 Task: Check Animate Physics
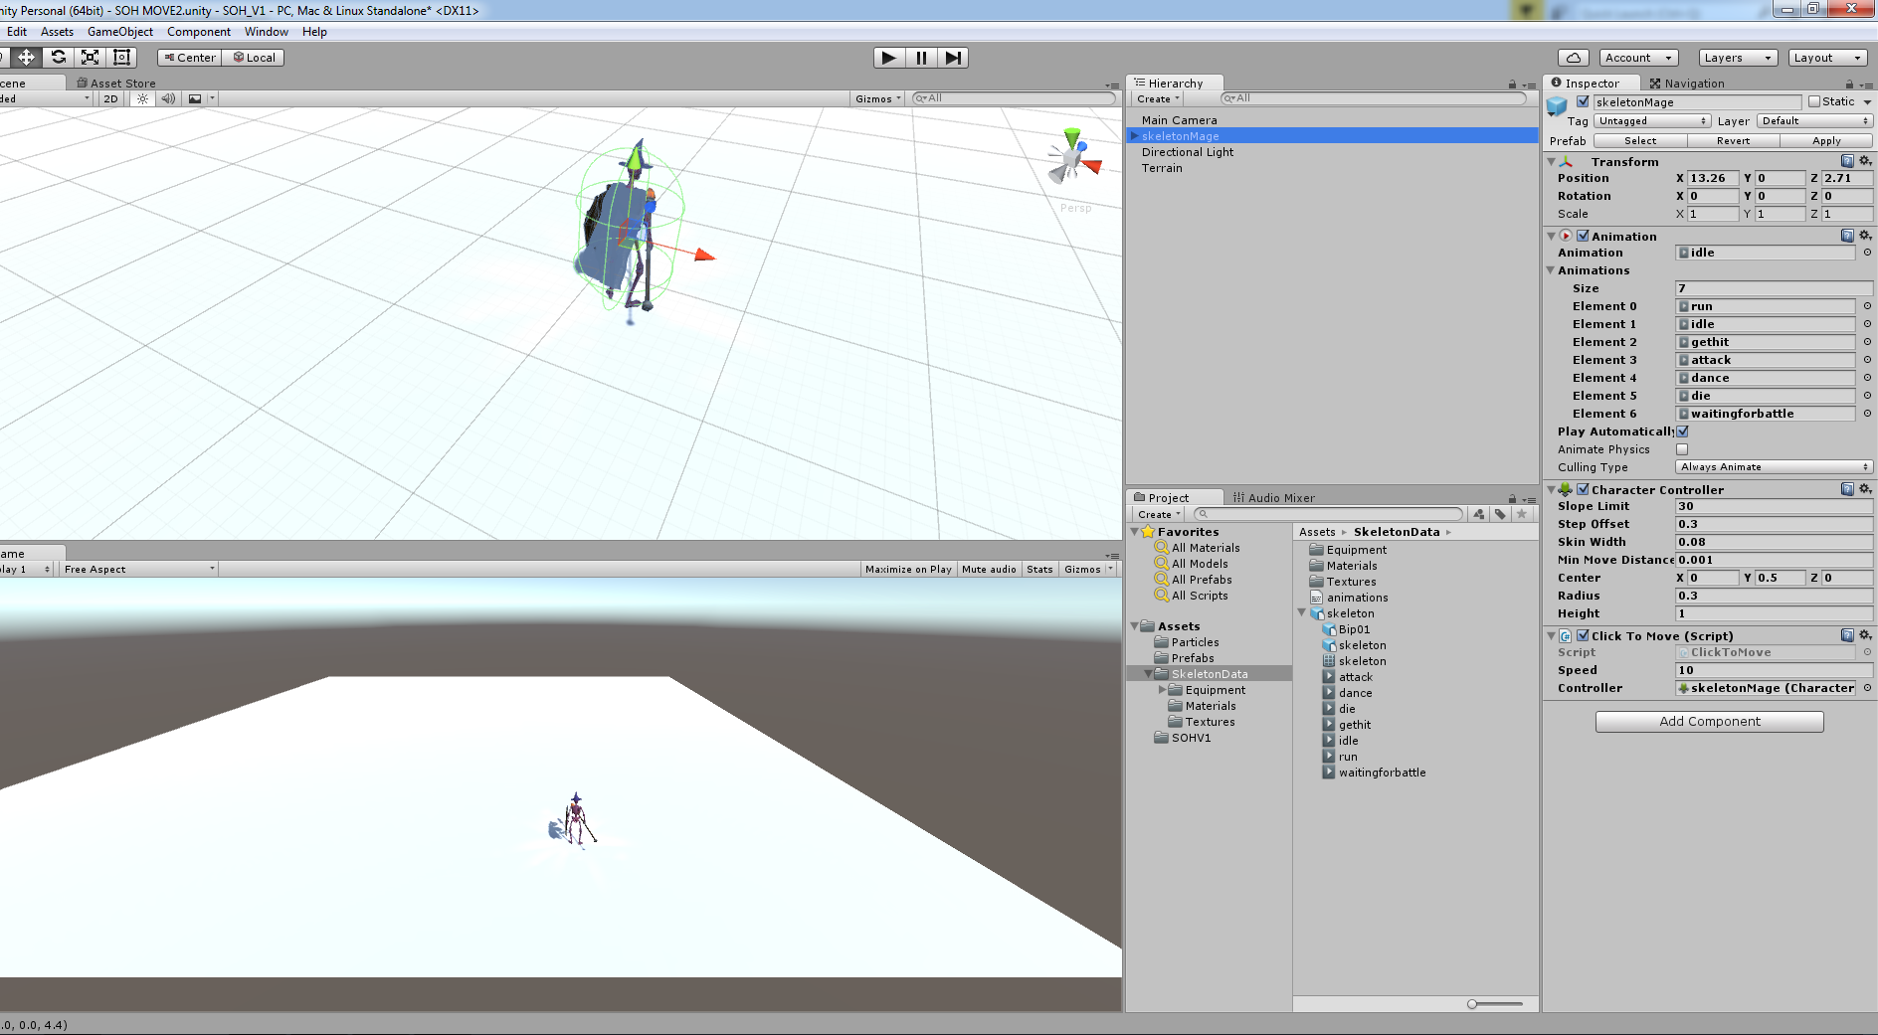1682,449
